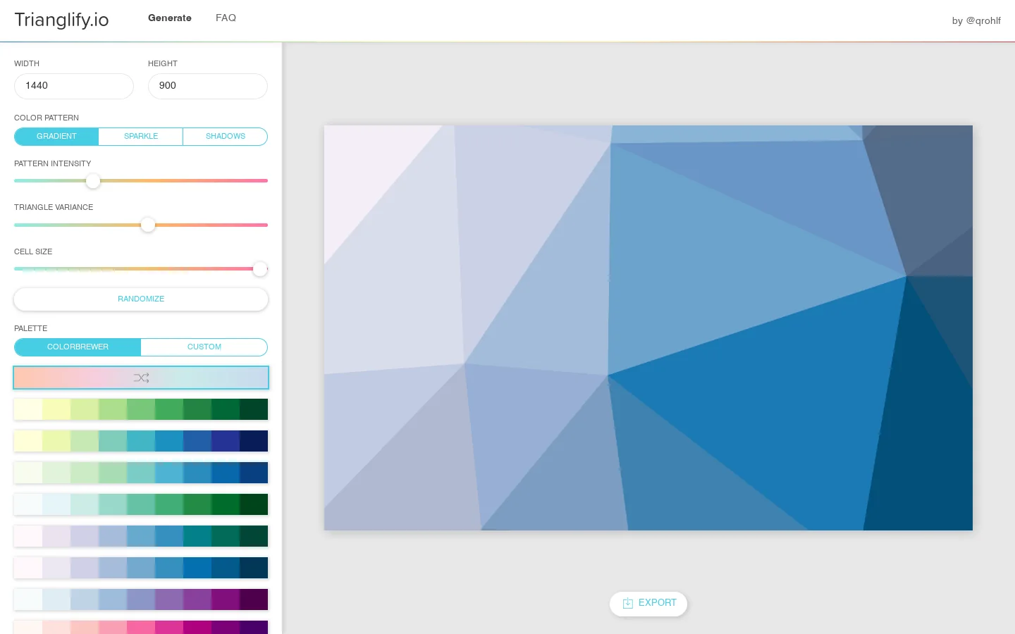This screenshot has height=634, width=1015.
Task: Select the SHADOWS color pattern
Action: [x=226, y=137]
